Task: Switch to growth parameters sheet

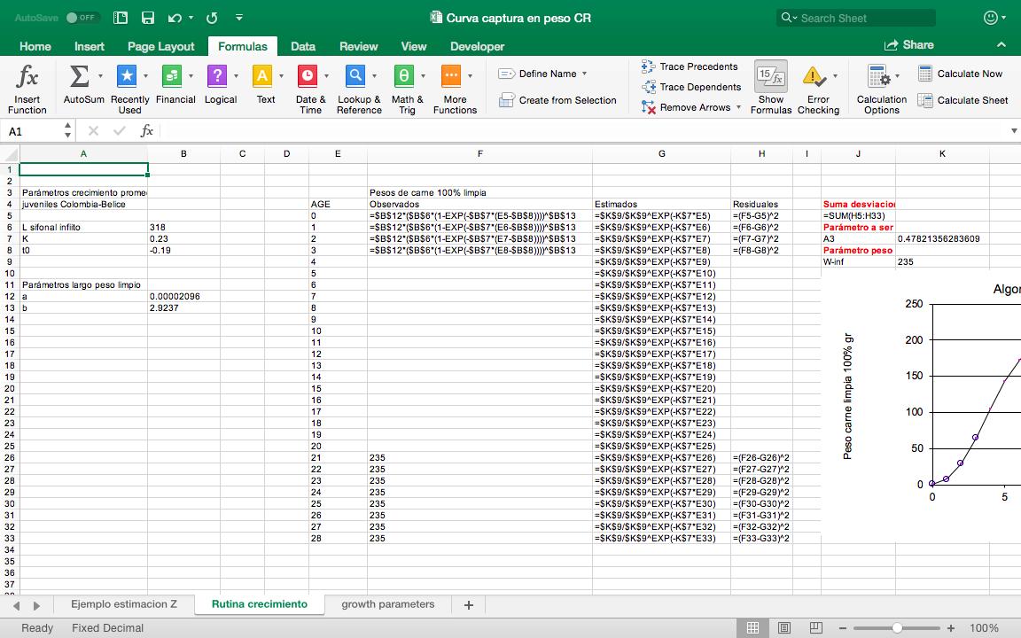Action: [x=388, y=604]
